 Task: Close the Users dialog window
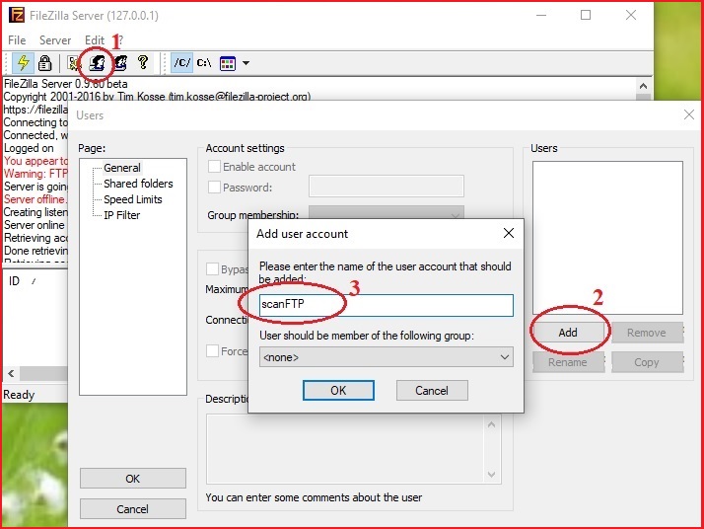(689, 114)
